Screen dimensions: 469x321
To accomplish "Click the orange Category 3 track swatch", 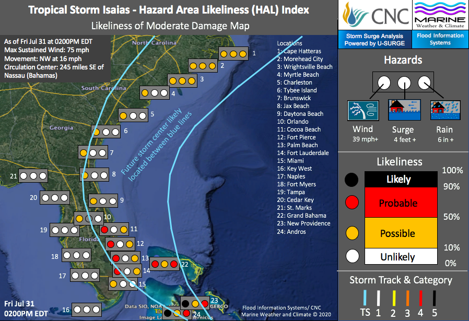I will tap(407, 298).
